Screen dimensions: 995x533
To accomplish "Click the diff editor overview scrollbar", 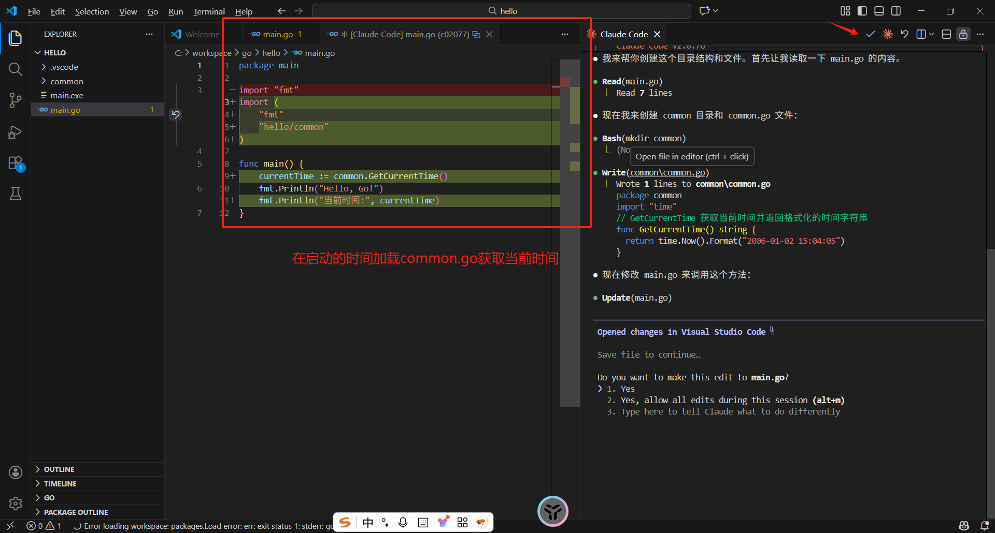I will [570, 233].
